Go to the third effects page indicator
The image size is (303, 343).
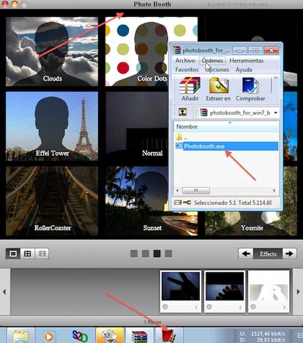[157, 254]
